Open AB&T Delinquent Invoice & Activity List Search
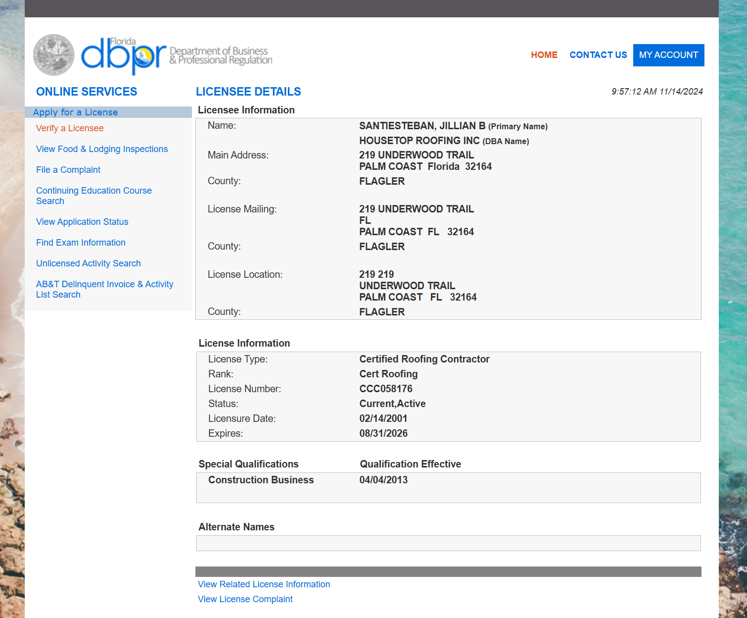The image size is (747, 618). point(104,289)
